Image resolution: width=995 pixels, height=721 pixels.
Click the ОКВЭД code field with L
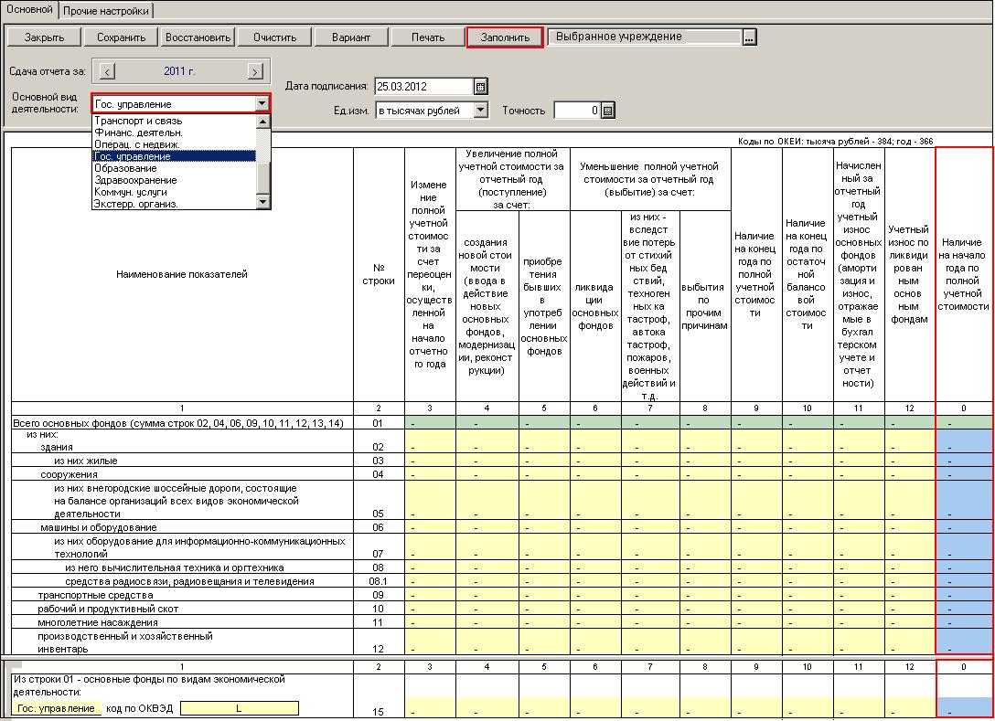click(x=240, y=708)
